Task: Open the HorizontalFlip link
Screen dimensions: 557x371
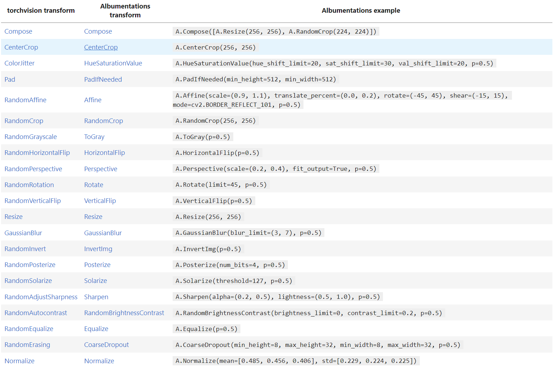Action: [x=105, y=153]
